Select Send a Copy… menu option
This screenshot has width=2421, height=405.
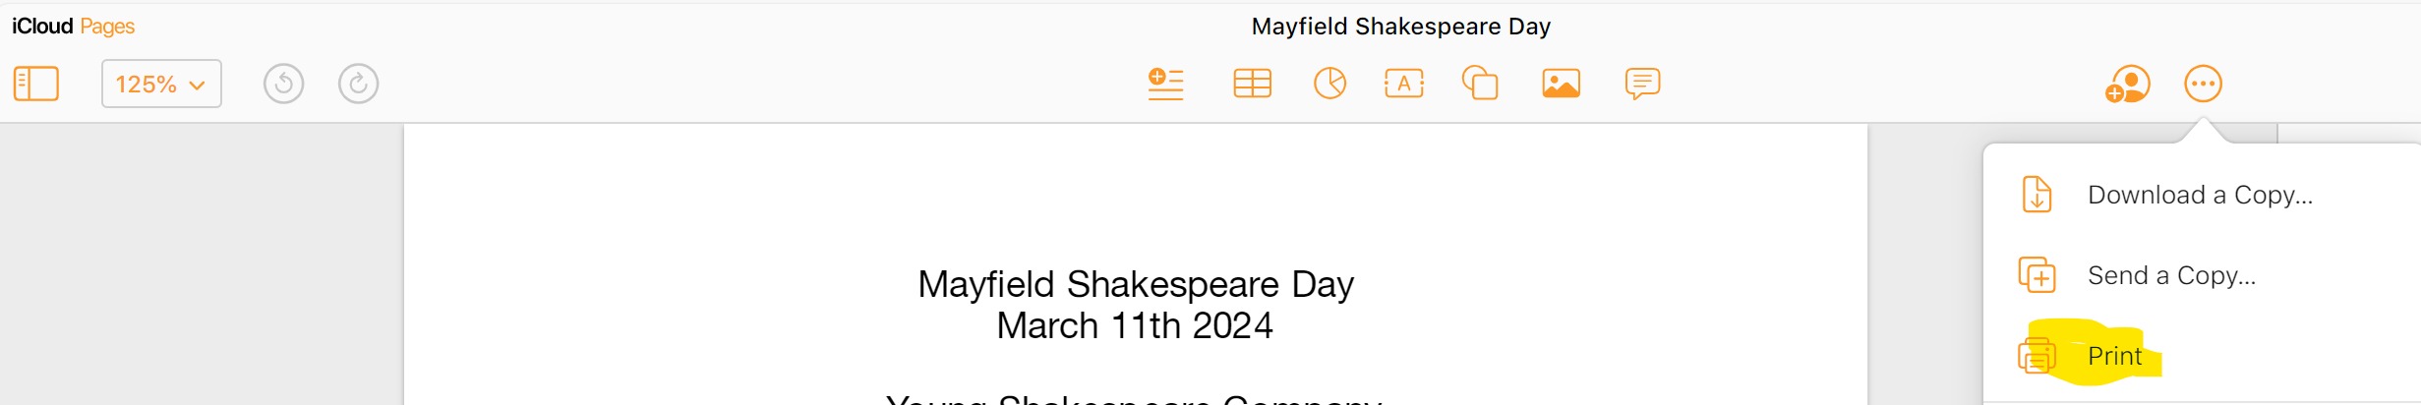point(2171,275)
